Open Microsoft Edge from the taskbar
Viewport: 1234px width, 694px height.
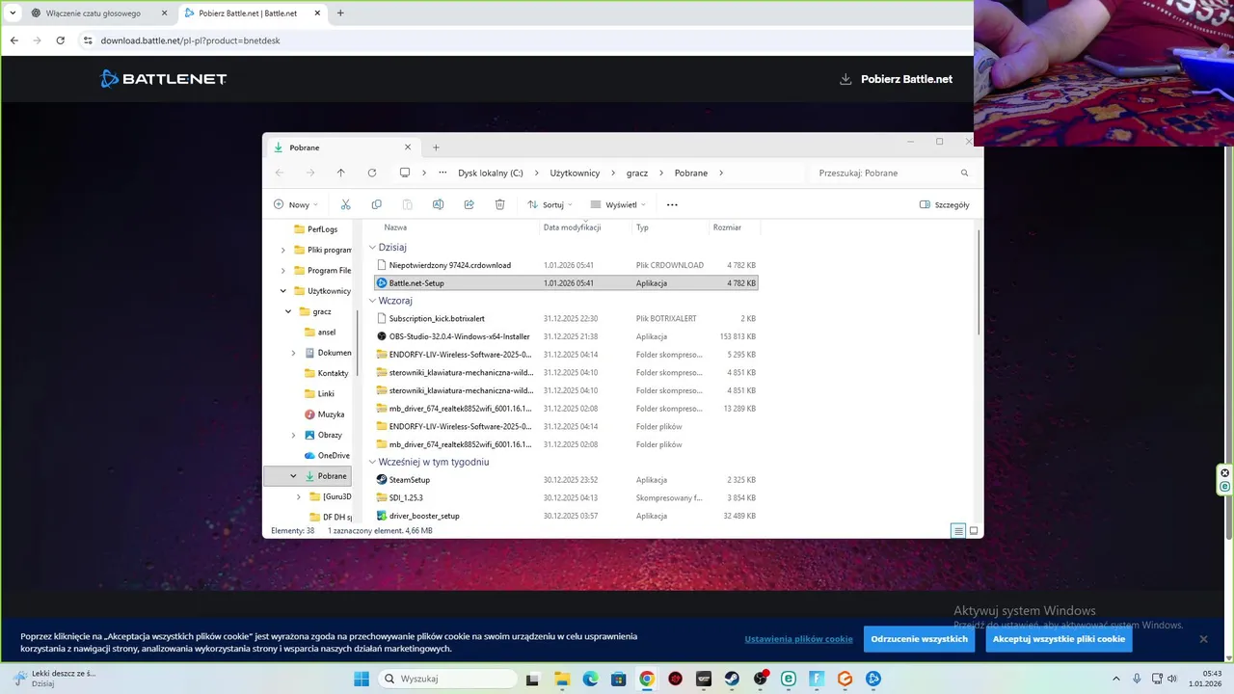(x=590, y=679)
